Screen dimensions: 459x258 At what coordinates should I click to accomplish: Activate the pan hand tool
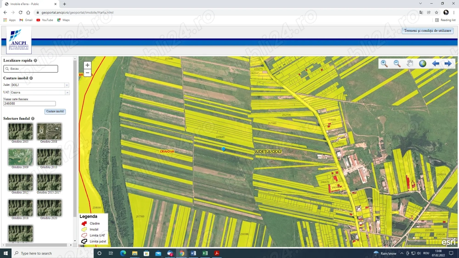(x=410, y=64)
